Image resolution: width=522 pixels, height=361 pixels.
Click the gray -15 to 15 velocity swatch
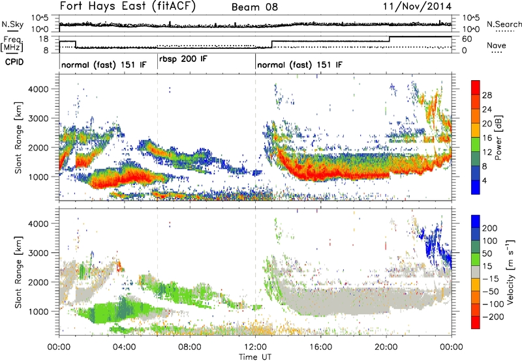click(x=476, y=272)
